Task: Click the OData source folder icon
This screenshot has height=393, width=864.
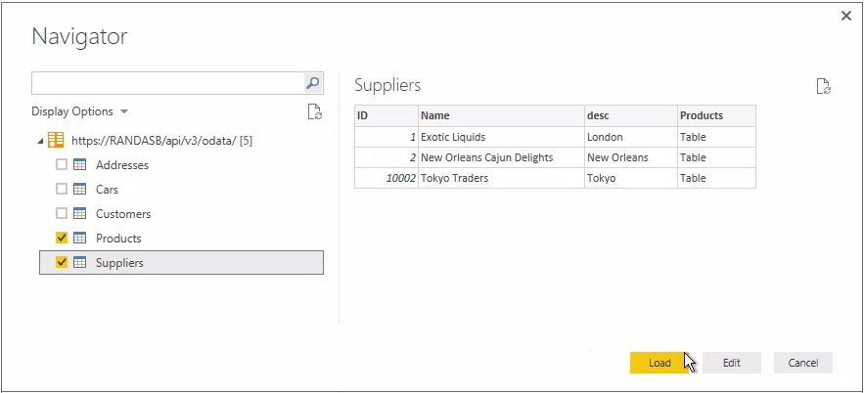Action: click(57, 140)
